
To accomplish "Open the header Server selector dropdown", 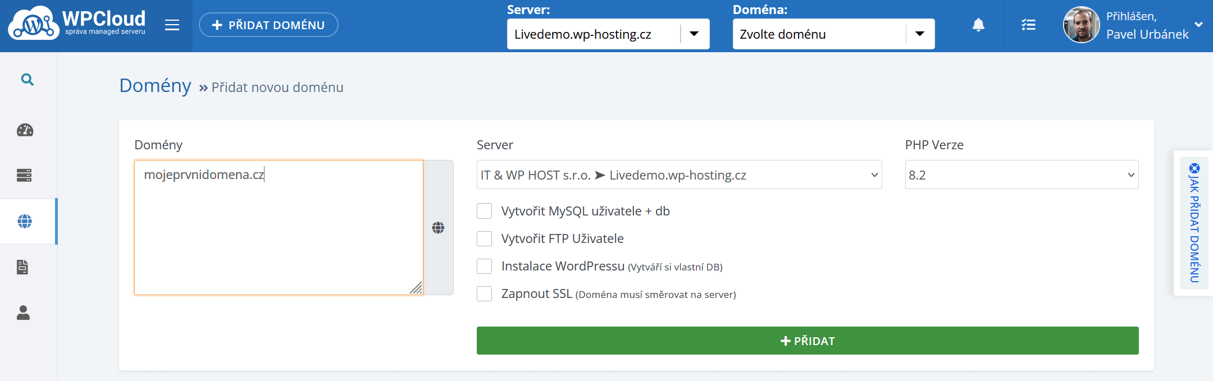I will 608,34.
